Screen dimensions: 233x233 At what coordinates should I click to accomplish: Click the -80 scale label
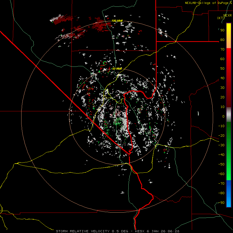tap(221, 193)
